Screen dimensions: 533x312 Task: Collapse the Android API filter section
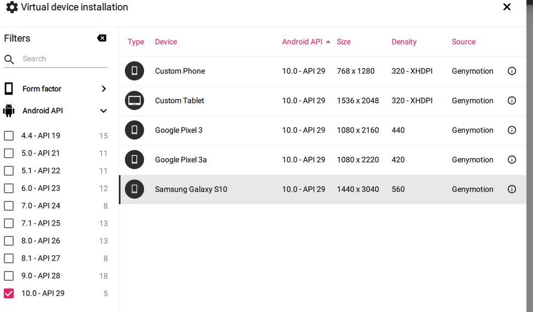(x=104, y=111)
